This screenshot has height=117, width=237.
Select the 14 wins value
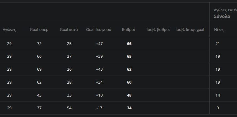coord(218,95)
